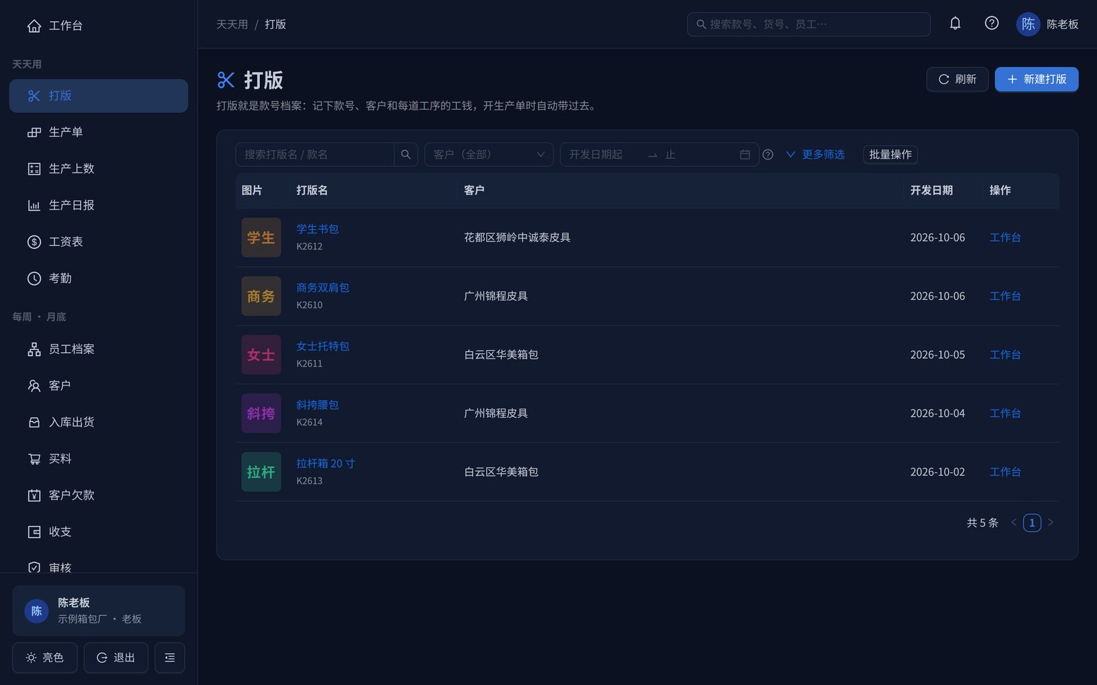Click the help icon next to date filter

768,155
